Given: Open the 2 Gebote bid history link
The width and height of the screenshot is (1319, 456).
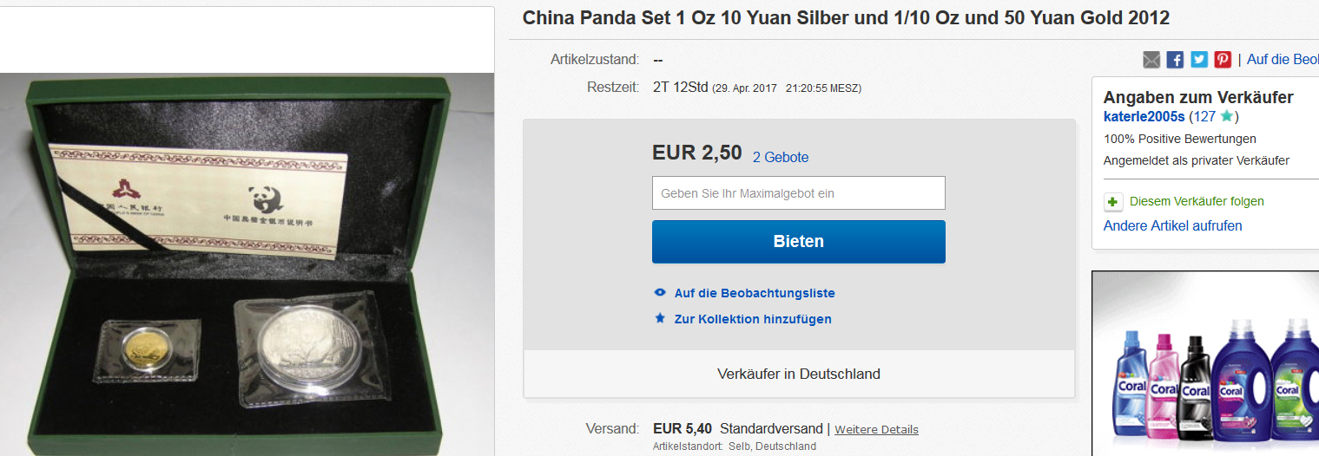Looking at the screenshot, I should coord(781,157).
